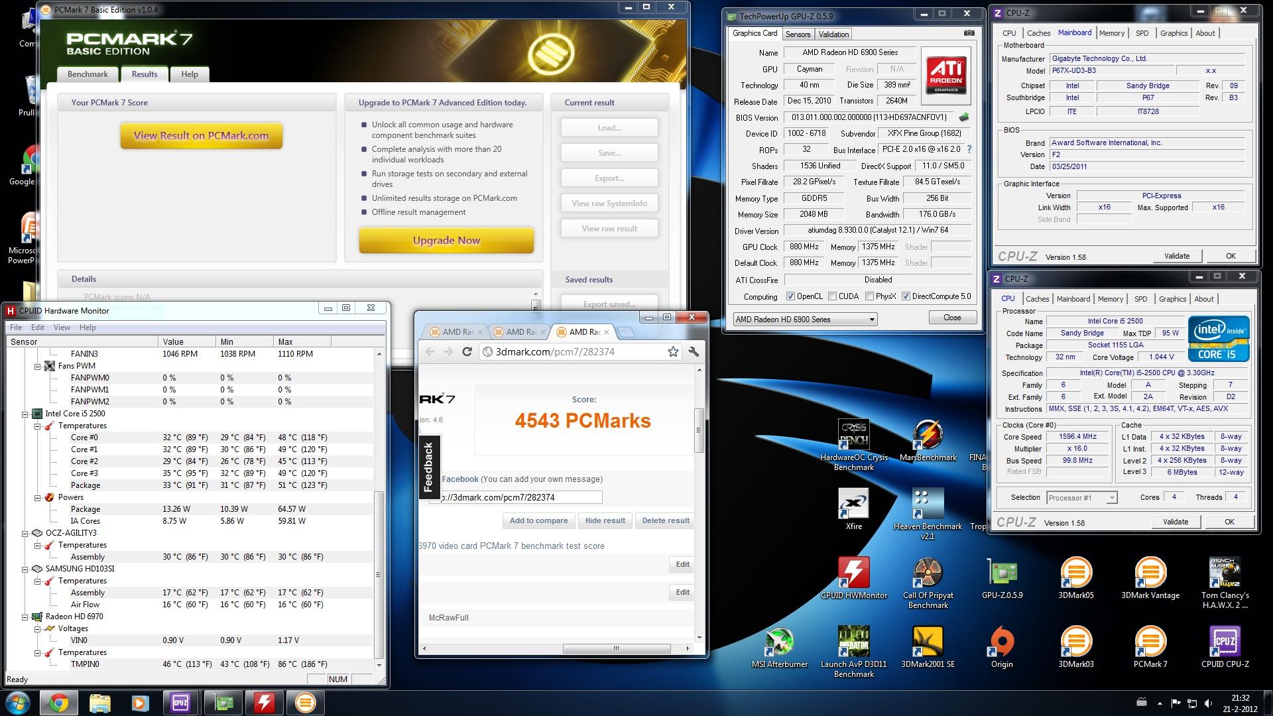This screenshot has height=716, width=1273.
Task: Switch to the Sensors tab in GPU-Z
Action: [798, 34]
